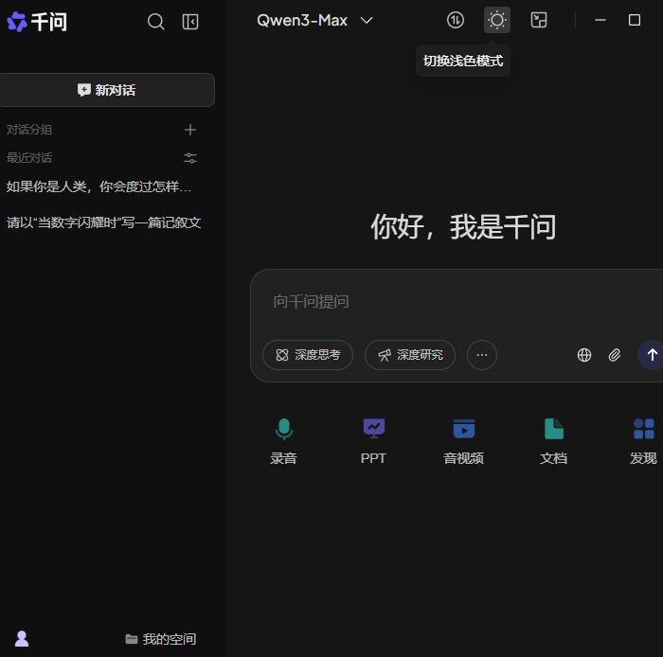The width and height of the screenshot is (663, 657).
Task: Open recent conversations filter settings icon
Action: 190,158
